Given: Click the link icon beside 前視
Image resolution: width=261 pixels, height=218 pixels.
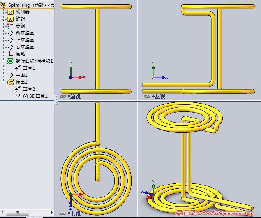Looking at the screenshot, I should [x=63, y=96].
